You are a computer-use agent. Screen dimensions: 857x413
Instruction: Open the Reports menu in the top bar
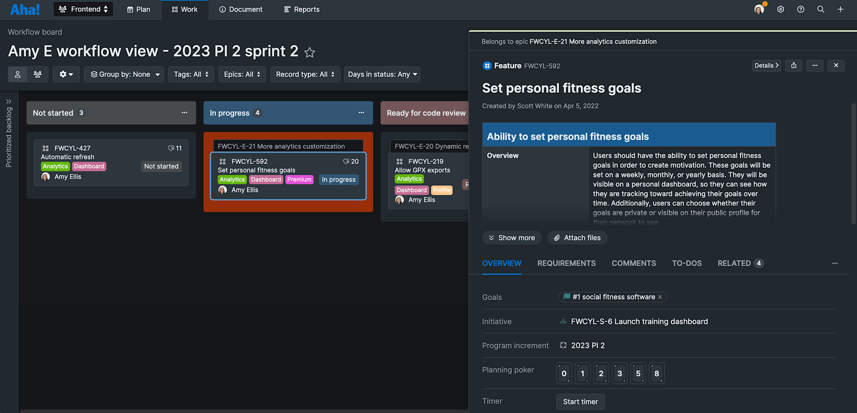301,9
